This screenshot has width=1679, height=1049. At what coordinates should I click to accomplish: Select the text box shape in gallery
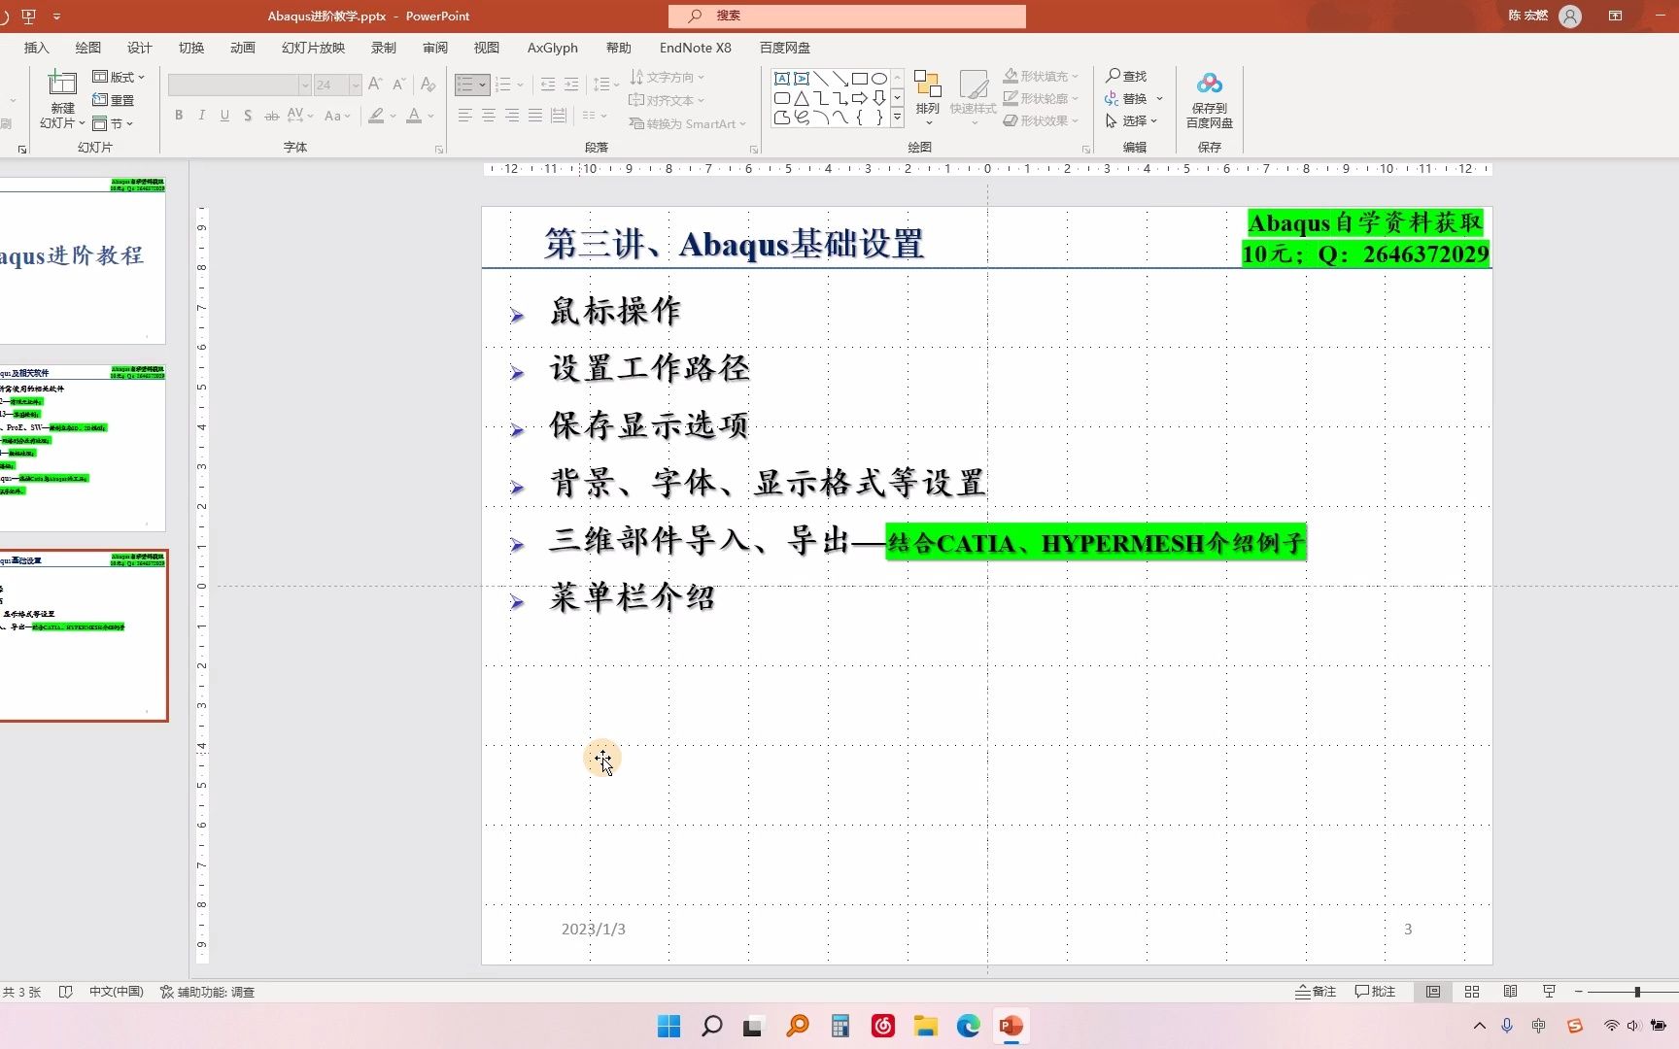point(782,79)
